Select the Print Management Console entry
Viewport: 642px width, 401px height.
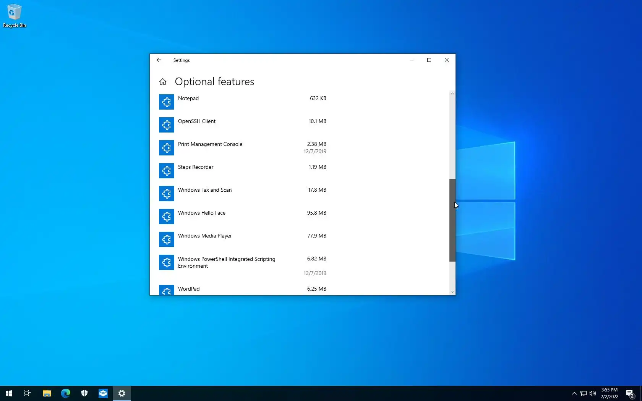[x=210, y=144]
